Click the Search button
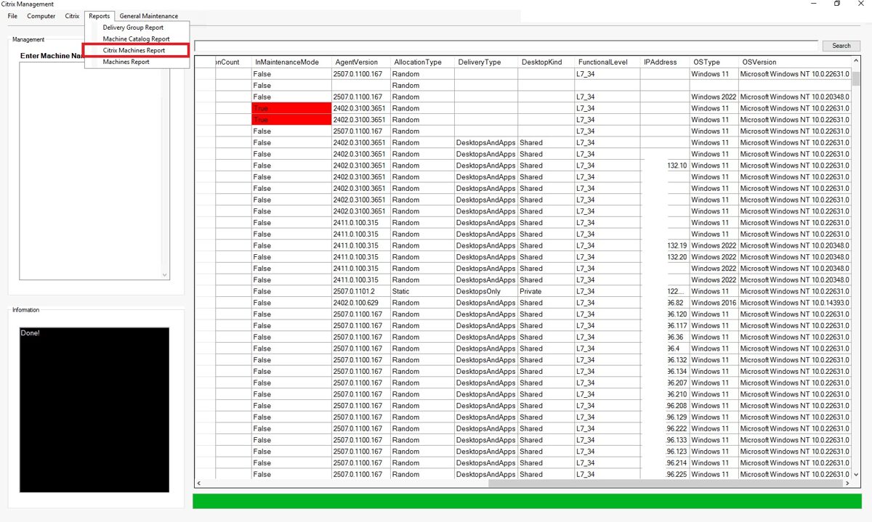Viewport: 872px width, 522px height. (841, 46)
